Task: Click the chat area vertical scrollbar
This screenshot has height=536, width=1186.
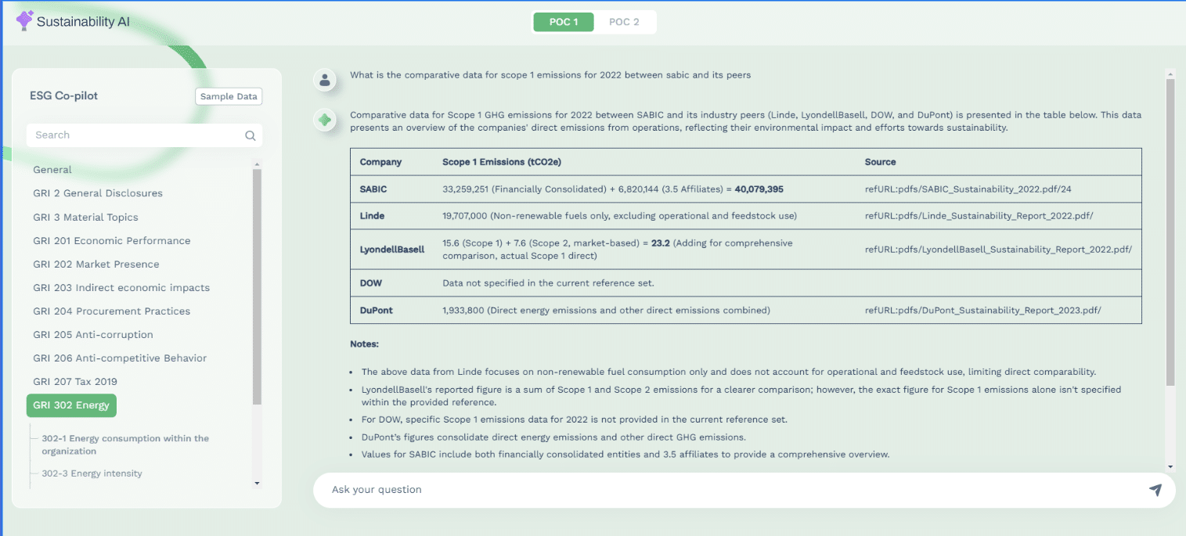Action: [1170, 235]
